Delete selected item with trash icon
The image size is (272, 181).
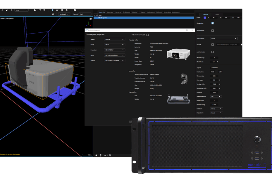tap(101, 155)
